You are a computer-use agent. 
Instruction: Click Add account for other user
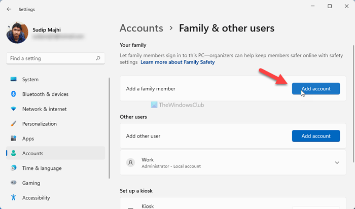(x=316, y=136)
